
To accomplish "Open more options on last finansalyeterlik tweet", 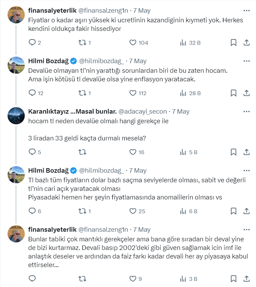I will tap(246, 230).
